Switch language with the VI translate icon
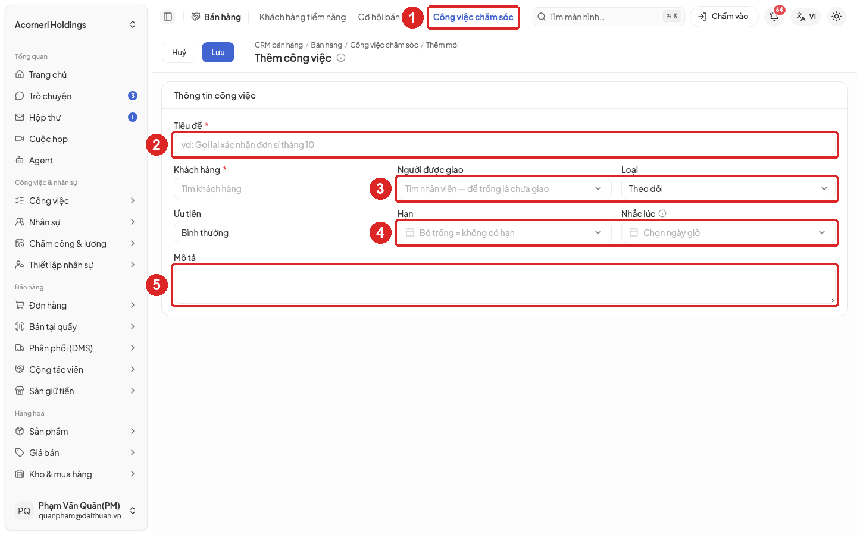The width and height of the screenshot is (857, 535). pos(806,17)
